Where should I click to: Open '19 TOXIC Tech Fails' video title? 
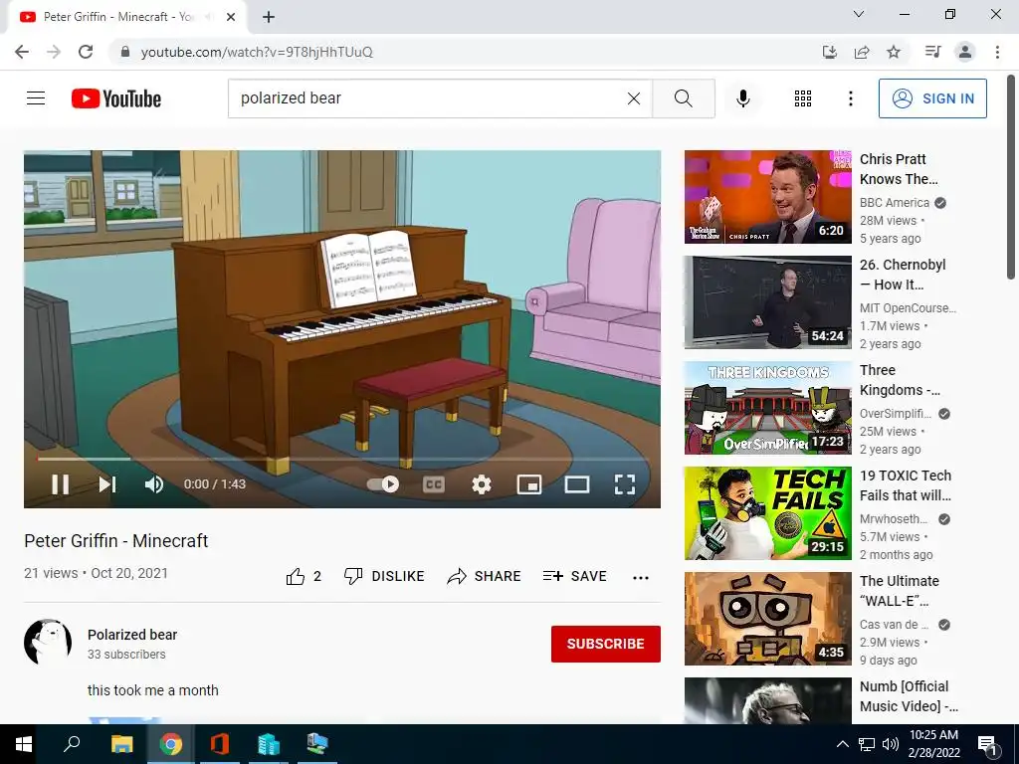click(906, 485)
